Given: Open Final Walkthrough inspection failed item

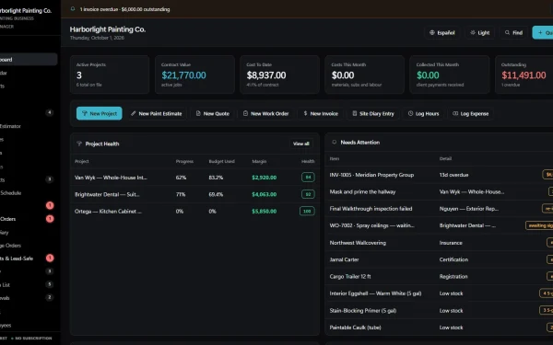Looking at the screenshot, I should 439,209.
